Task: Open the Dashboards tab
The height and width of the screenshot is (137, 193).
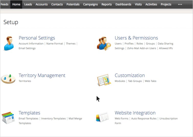Action: click(123, 4)
